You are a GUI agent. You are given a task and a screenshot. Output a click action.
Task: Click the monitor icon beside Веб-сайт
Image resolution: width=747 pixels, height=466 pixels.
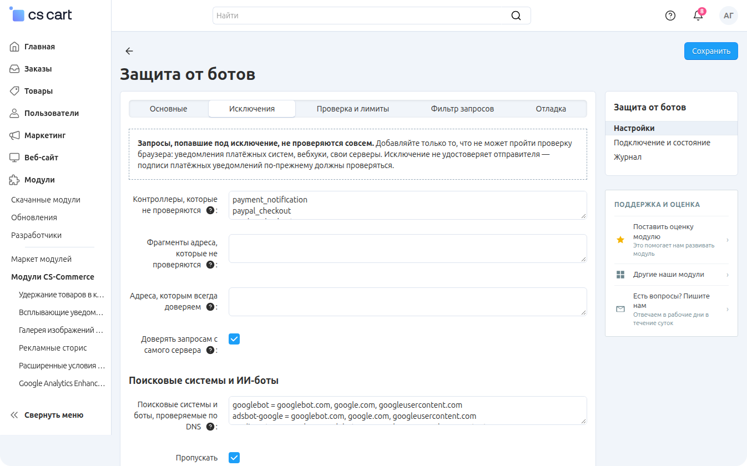[15, 158]
